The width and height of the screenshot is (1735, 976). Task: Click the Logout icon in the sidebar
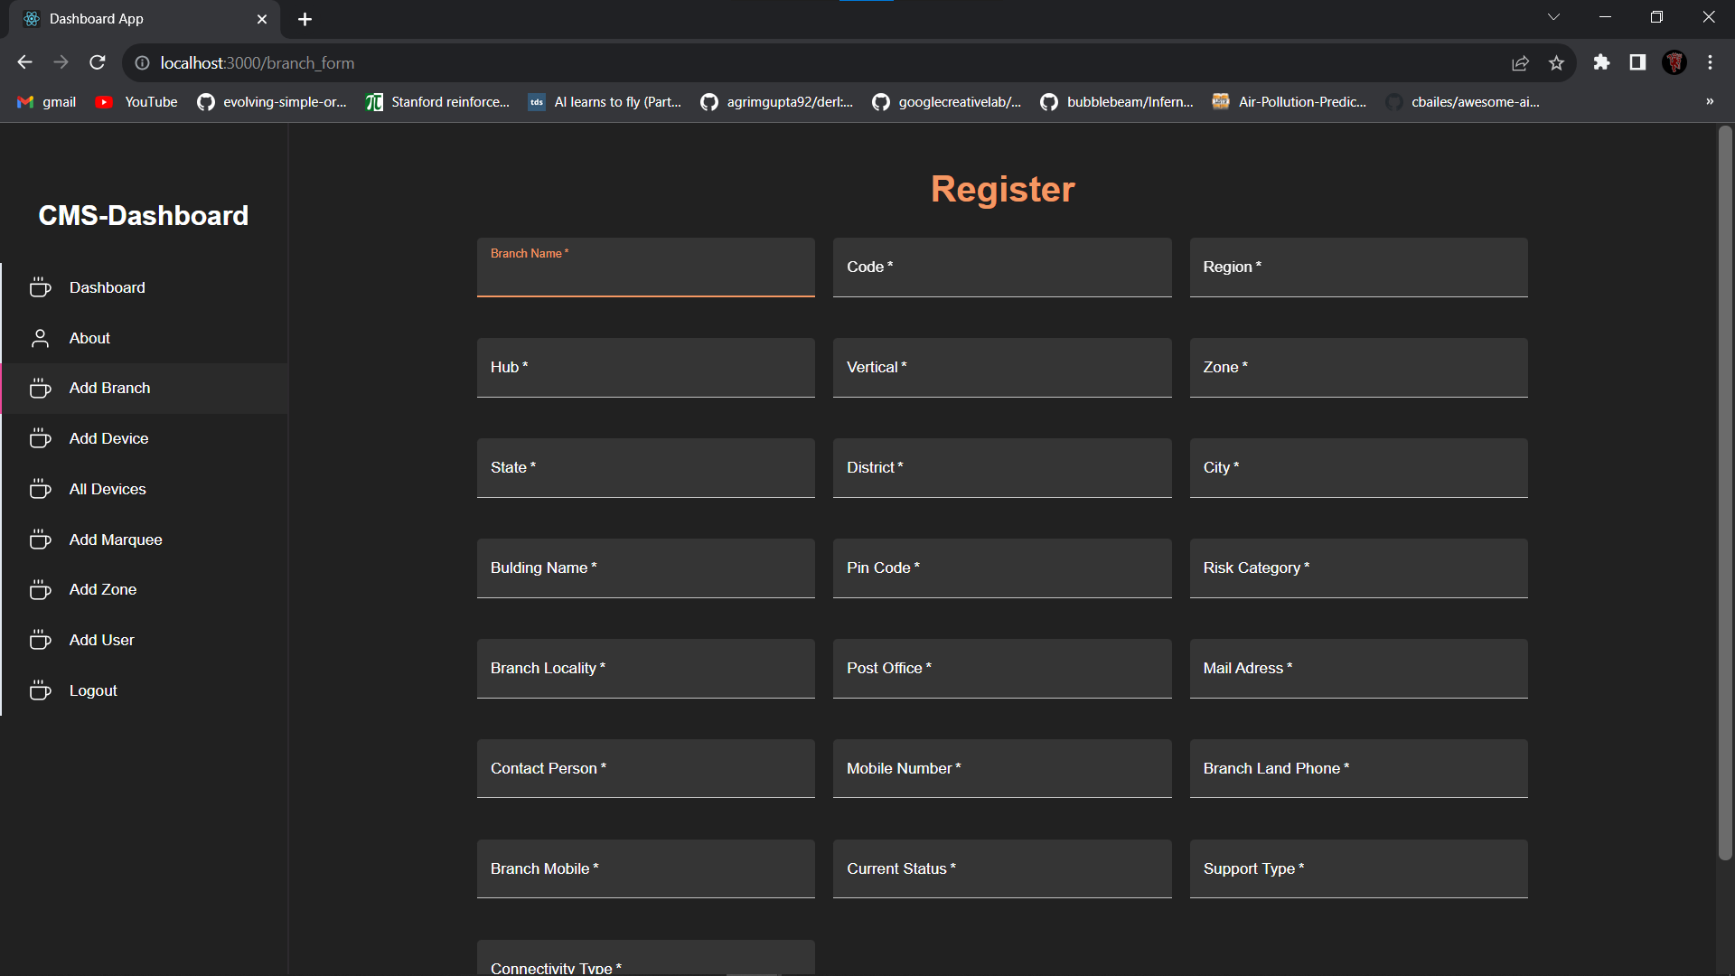click(40, 690)
